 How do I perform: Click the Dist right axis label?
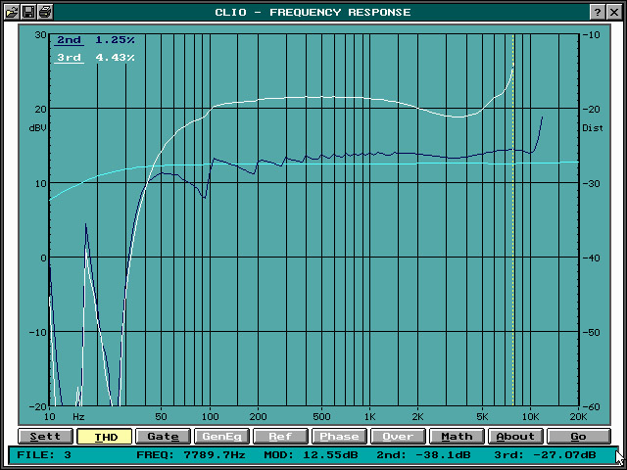tap(593, 128)
